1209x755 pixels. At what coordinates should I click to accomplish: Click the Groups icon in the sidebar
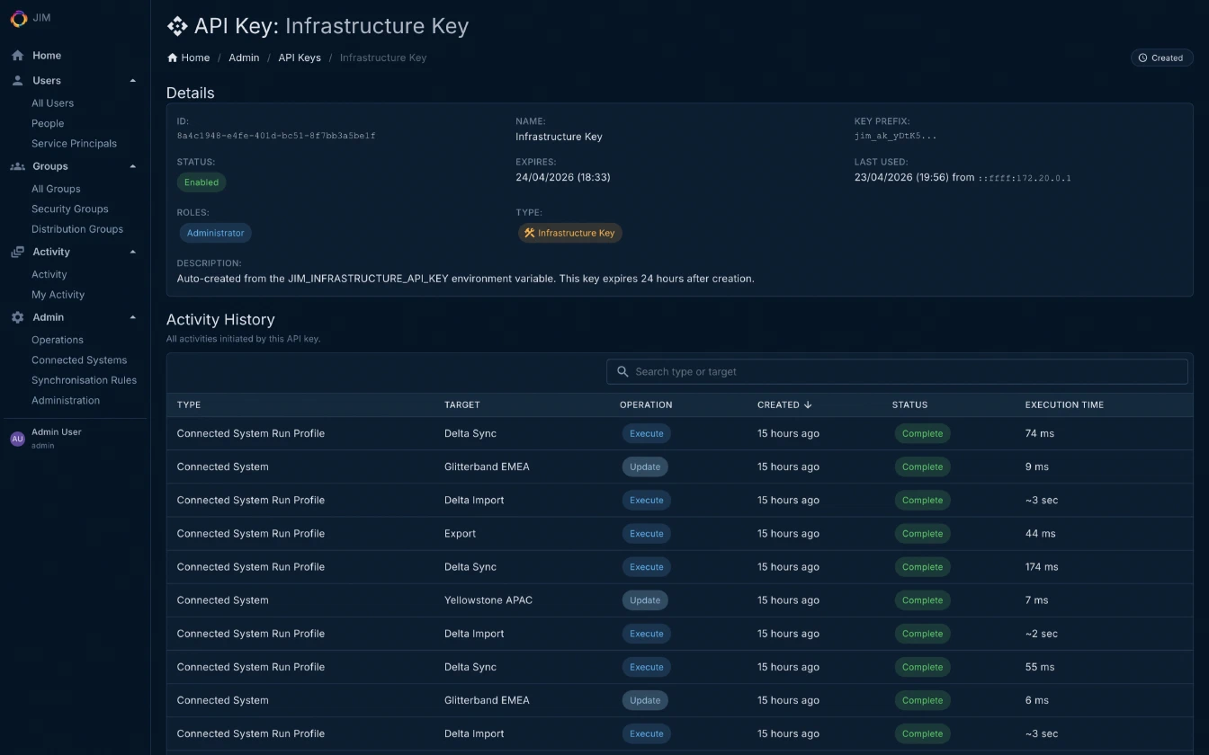16,165
